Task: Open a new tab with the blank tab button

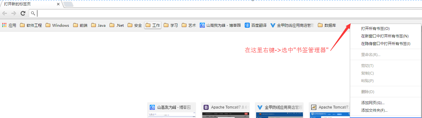Action: click(68, 4)
